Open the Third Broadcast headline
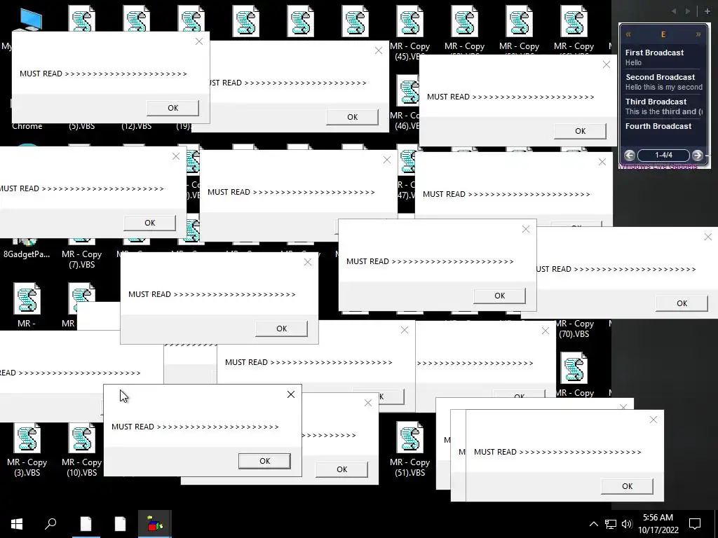 click(656, 102)
